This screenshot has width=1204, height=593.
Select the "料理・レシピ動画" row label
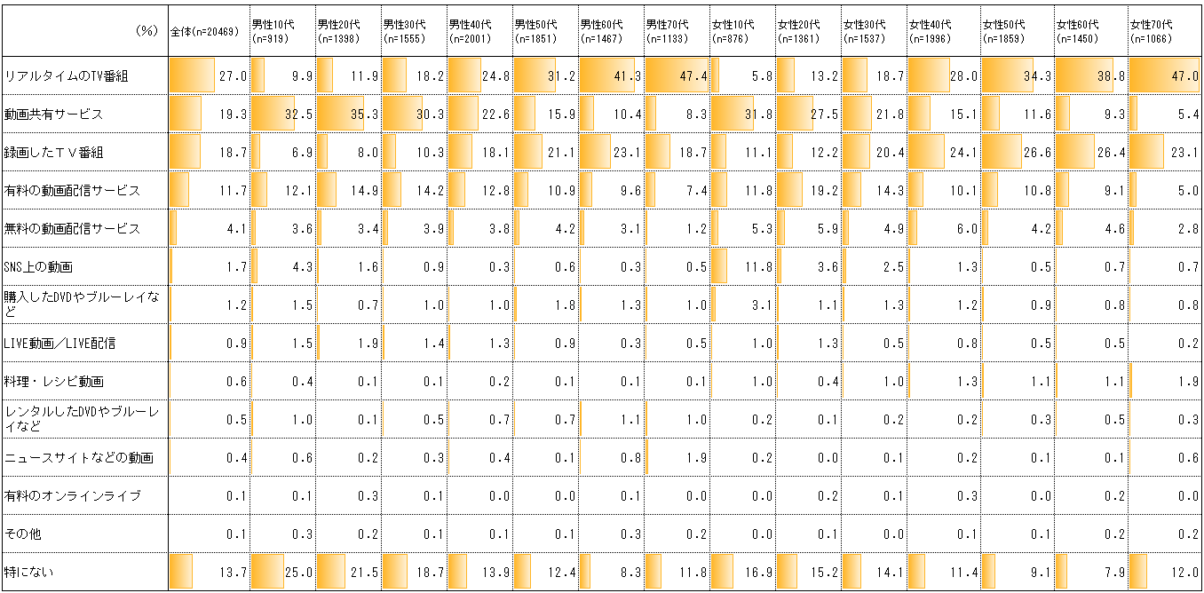point(54,382)
